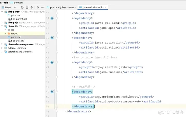Image resolution: width=186 pixels, height=117 pixels.
Task: Click closing dependencies tag on line 53
Action: [78, 111]
